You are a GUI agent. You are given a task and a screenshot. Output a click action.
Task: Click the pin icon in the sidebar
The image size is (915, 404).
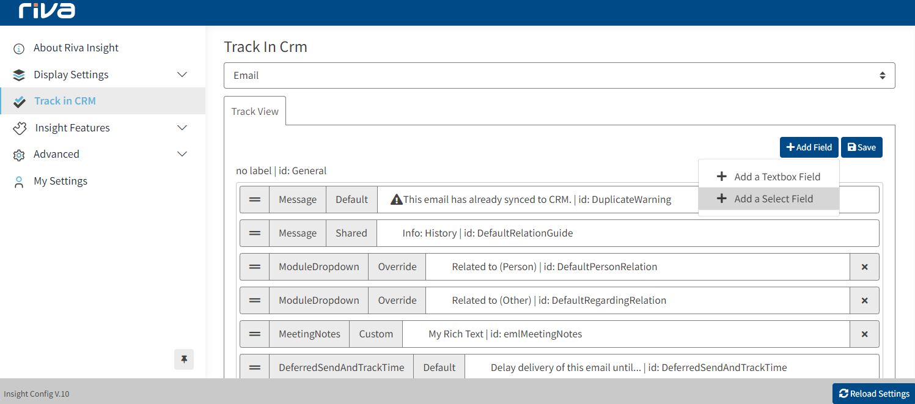pos(183,359)
